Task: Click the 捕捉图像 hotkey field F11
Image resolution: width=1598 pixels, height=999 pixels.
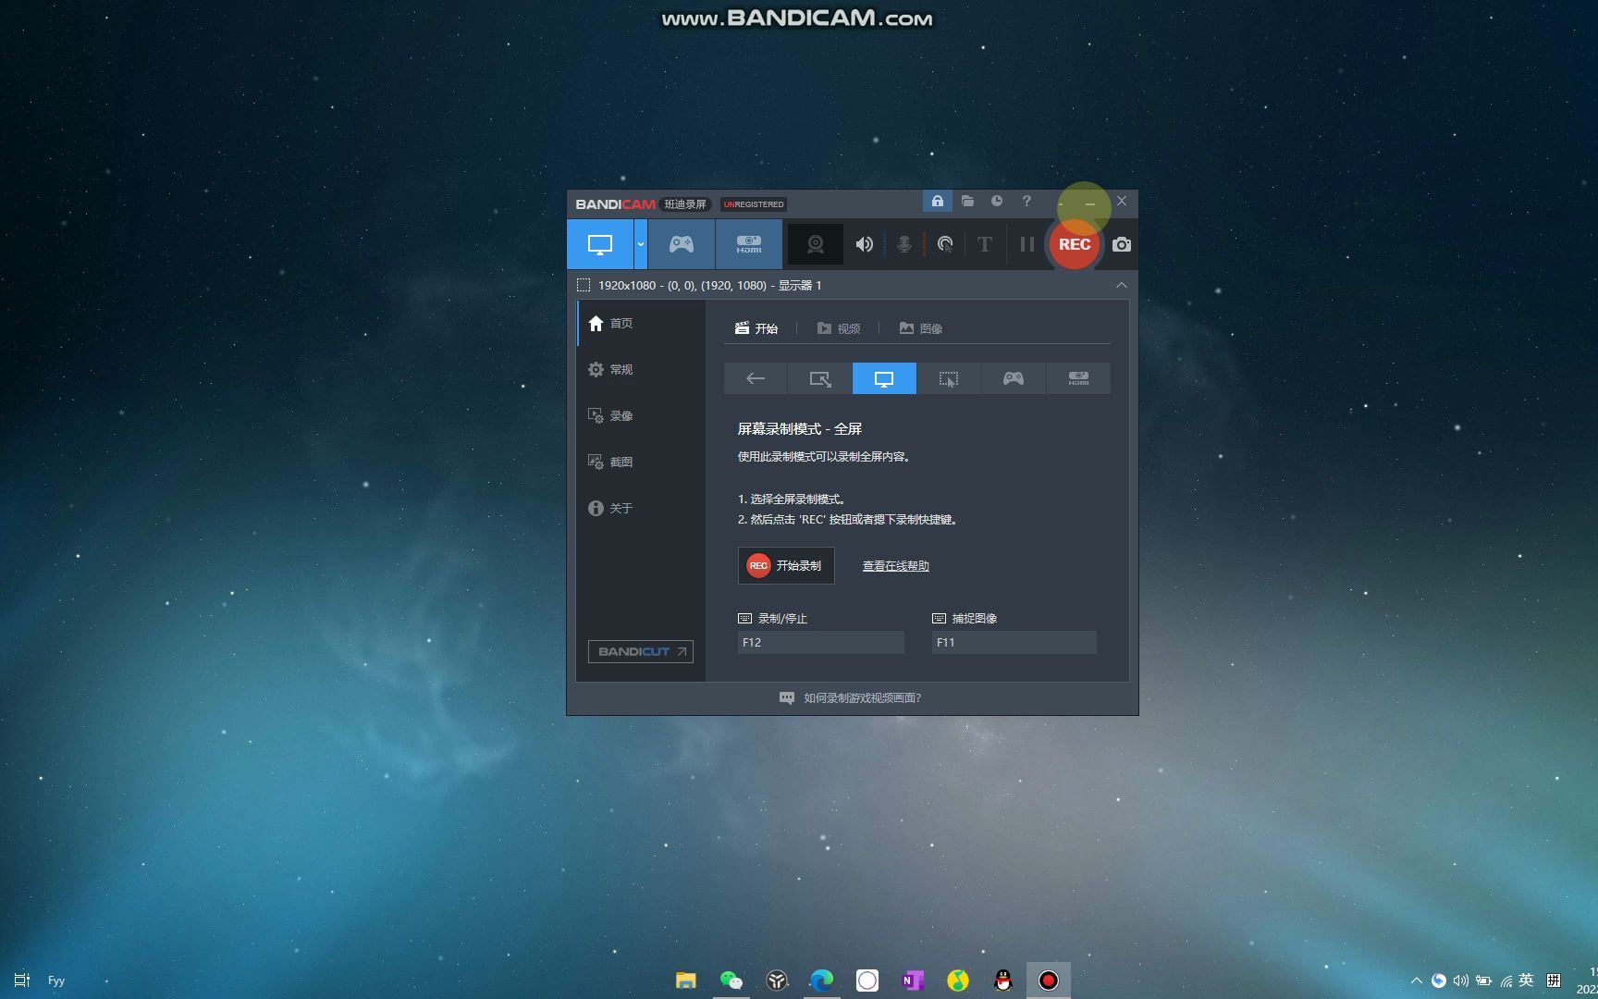Action: [1014, 642]
